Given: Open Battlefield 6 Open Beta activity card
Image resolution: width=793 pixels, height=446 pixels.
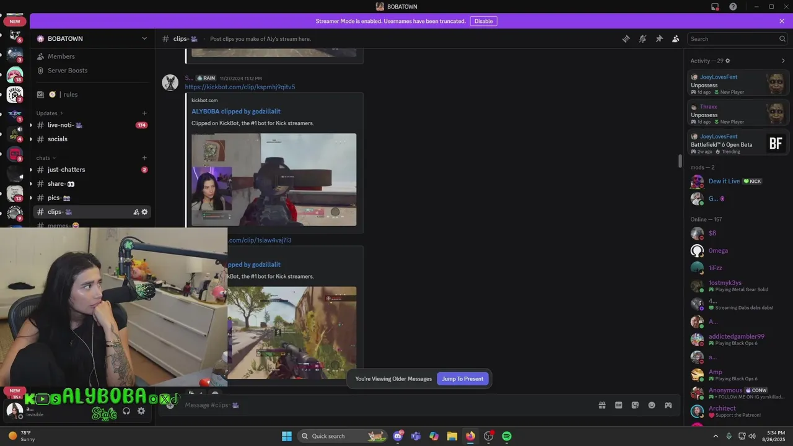Looking at the screenshot, I should coord(738,143).
